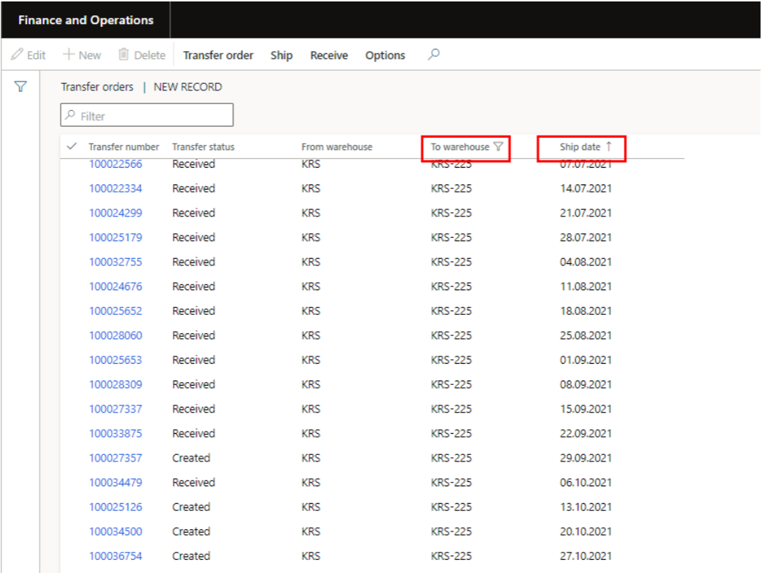Image resolution: width=765 pixels, height=573 pixels.
Task: Expand the Transfer status column header options
Action: (x=203, y=147)
